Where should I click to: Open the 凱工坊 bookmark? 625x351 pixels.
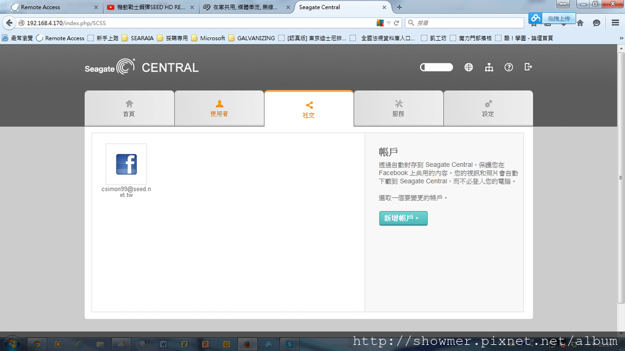coord(434,38)
